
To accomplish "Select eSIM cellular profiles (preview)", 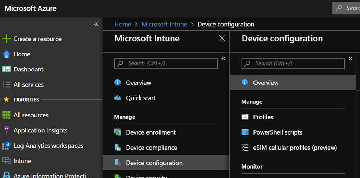I will coord(295,148).
